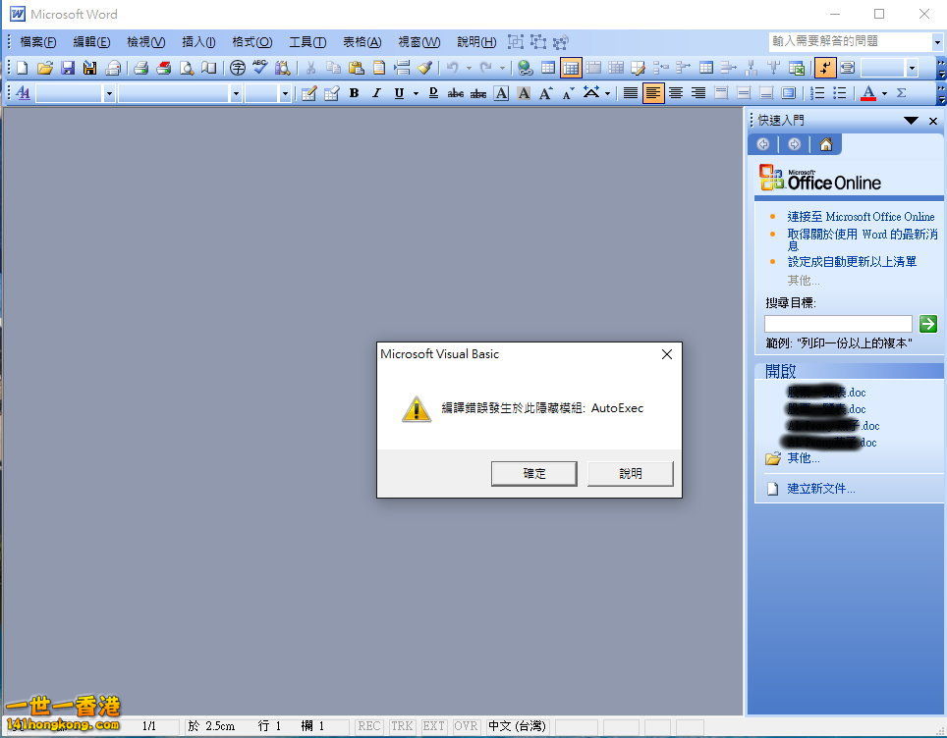Click the Grow Font icon
947x738 pixels.
click(x=546, y=93)
